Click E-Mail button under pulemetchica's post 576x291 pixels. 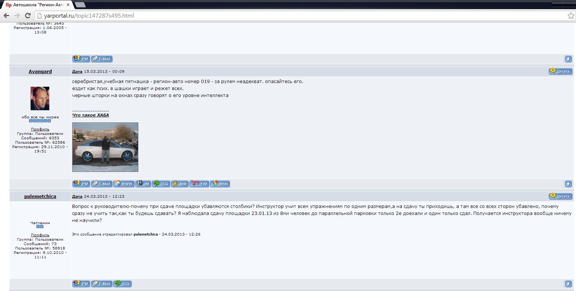[x=102, y=284]
